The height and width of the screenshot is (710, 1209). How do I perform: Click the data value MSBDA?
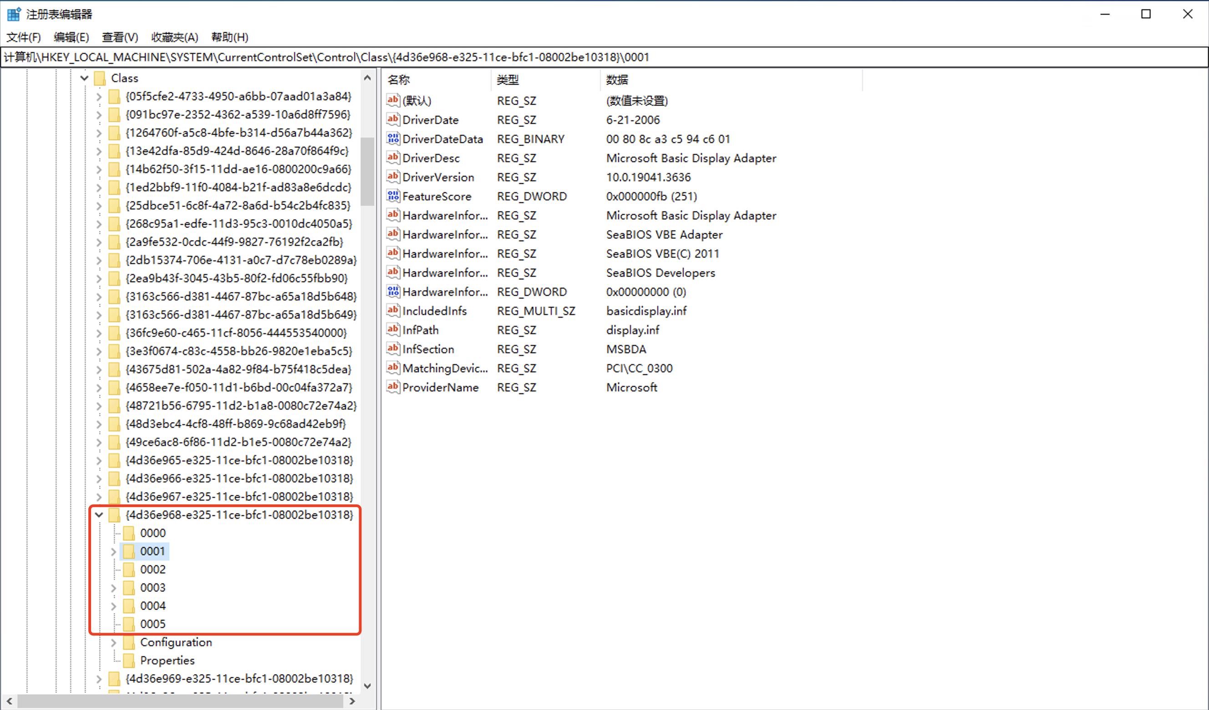[626, 349]
